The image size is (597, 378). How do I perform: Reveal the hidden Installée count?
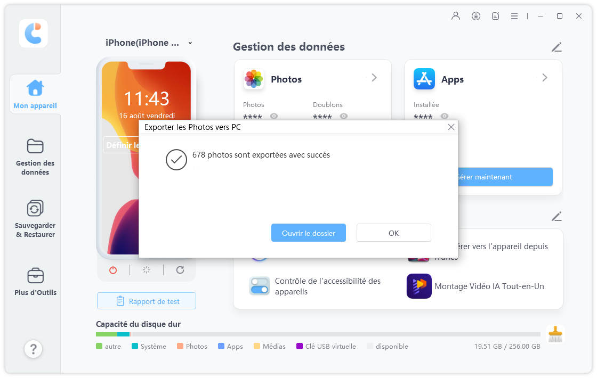point(445,116)
